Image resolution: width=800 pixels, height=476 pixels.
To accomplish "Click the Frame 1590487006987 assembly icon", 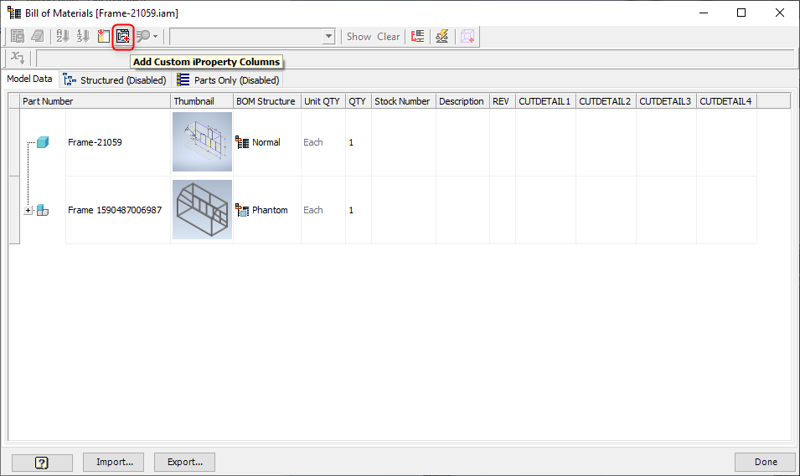I will click(43, 210).
